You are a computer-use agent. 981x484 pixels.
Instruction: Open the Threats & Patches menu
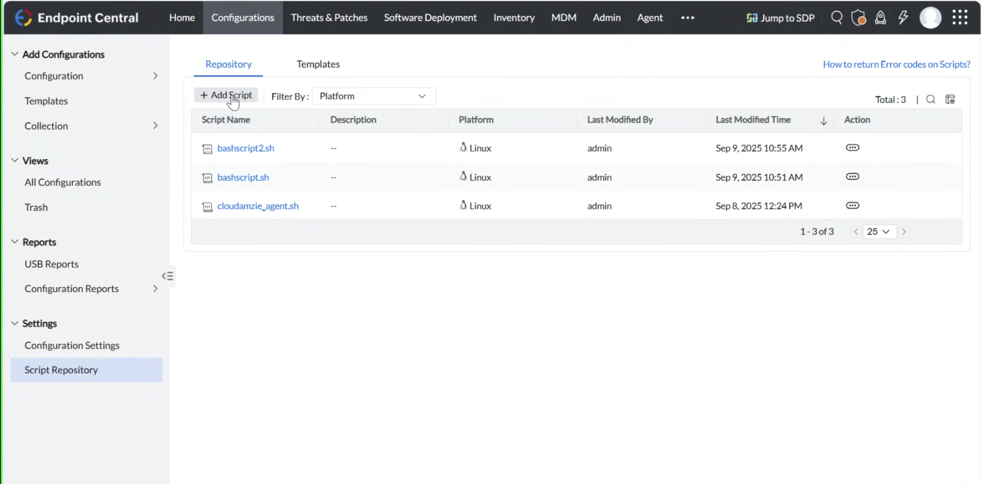click(329, 18)
